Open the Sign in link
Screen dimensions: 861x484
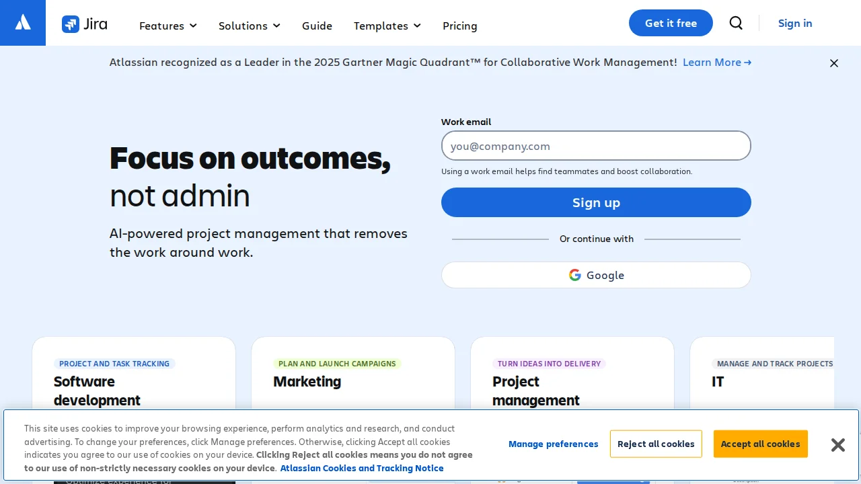[795, 23]
